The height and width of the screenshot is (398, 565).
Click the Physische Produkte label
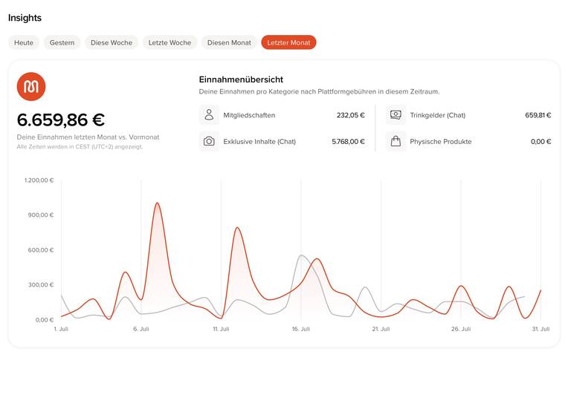click(x=441, y=142)
